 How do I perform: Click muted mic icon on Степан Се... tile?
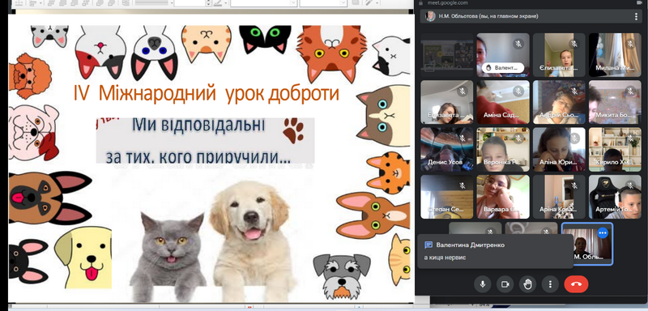coord(462,185)
